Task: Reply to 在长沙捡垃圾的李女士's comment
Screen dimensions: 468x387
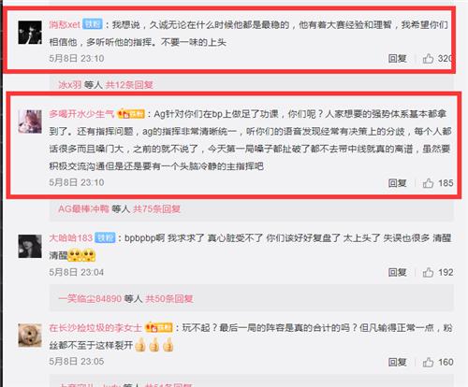Action: click(x=397, y=362)
